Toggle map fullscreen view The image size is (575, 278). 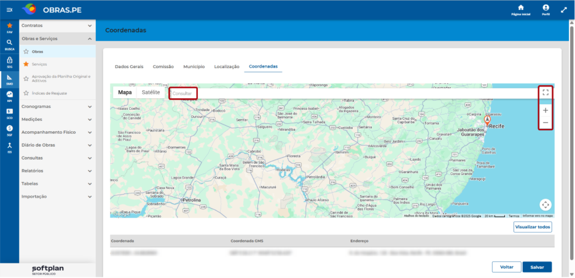(546, 92)
